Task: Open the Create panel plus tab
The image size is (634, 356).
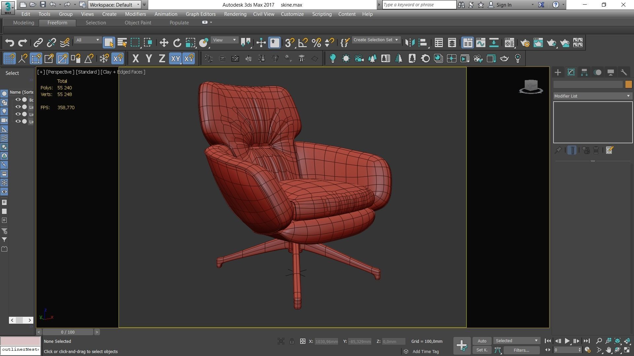Action: [x=558, y=73]
